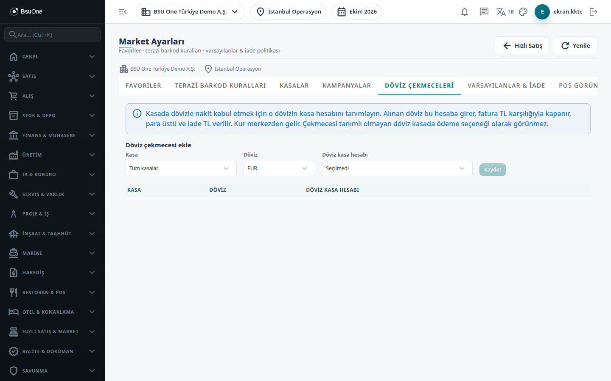611x381 pixels.
Task: Open the Kasa dropdown showing Tüm kasalar
Action: [x=181, y=168]
